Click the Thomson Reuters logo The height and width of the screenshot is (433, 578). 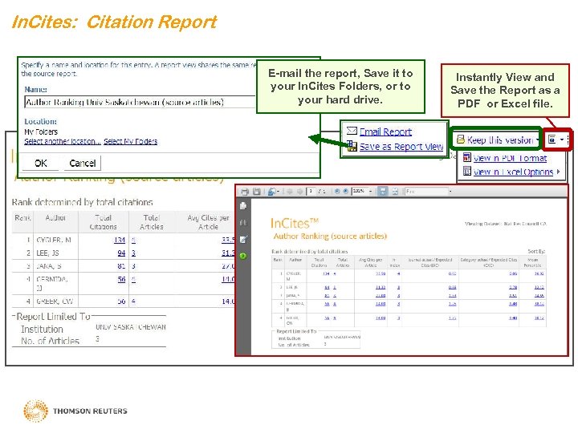coord(75,411)
